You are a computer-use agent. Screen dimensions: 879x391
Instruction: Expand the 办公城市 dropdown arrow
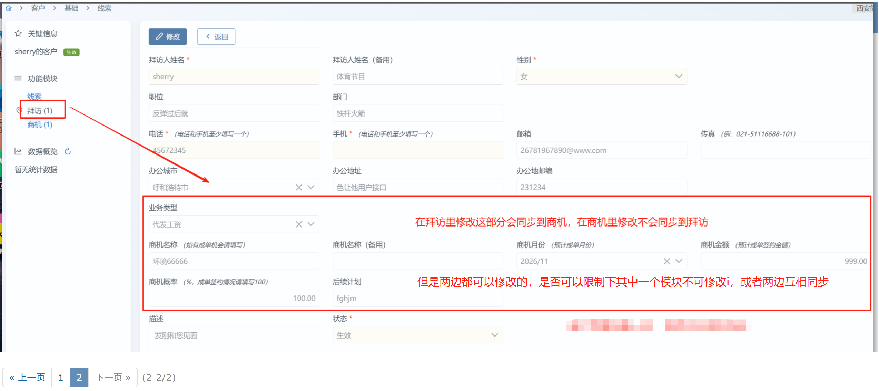click(311, 187)
